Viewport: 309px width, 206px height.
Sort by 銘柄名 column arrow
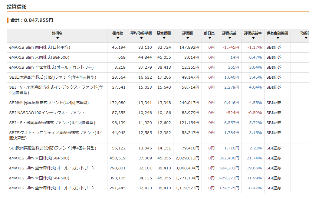click(x=57, y=38)
